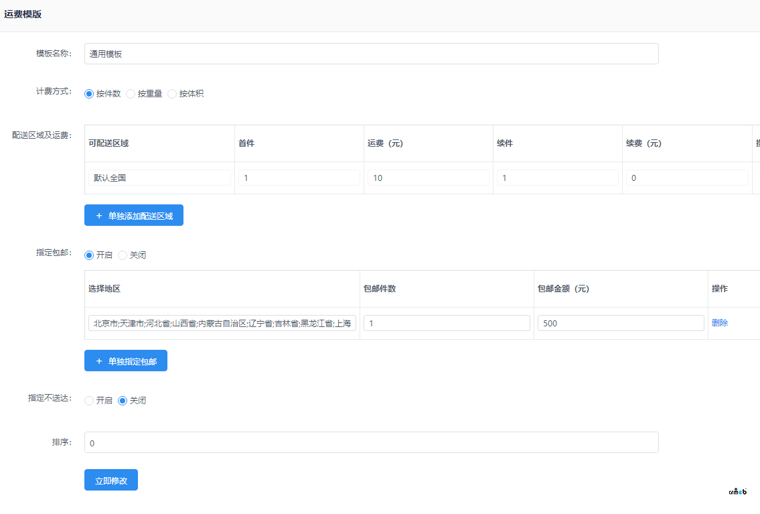Screen dimensions: 760x514
Task: Select 关闭 radio for 指定不送达
Action: tap(123, 401)
